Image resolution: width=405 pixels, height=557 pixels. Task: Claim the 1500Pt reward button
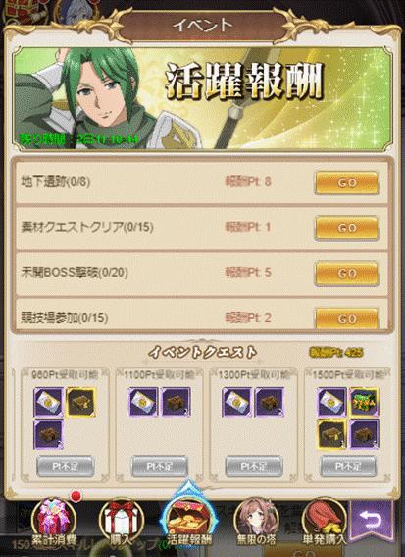348,466
